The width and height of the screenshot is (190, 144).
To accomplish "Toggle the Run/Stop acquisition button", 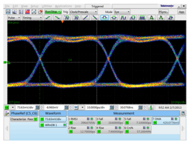I will (53, 12).
